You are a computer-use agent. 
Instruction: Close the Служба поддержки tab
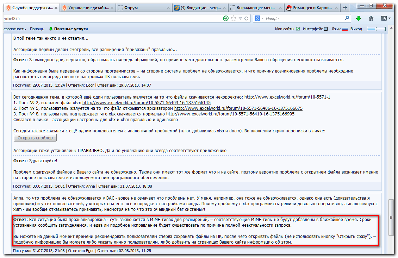pos(56,8)
